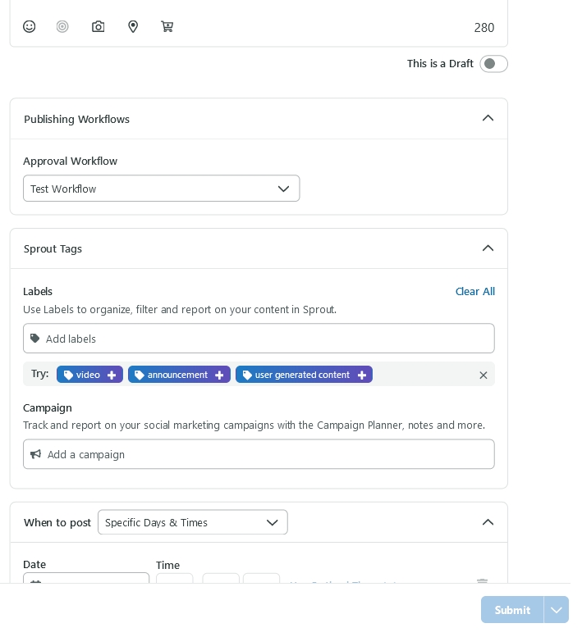Click the Clear All link
582x637 pixels.
pyautogui.click(x=474, y=291)
